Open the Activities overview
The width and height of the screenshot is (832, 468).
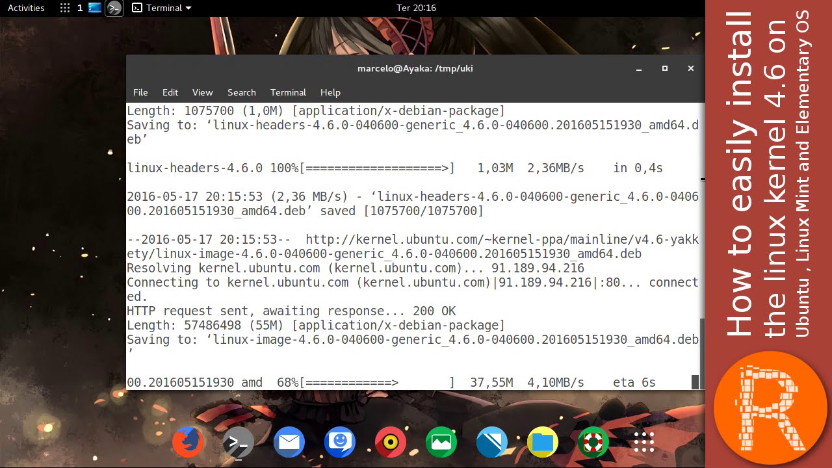click(x=26, y=8)
